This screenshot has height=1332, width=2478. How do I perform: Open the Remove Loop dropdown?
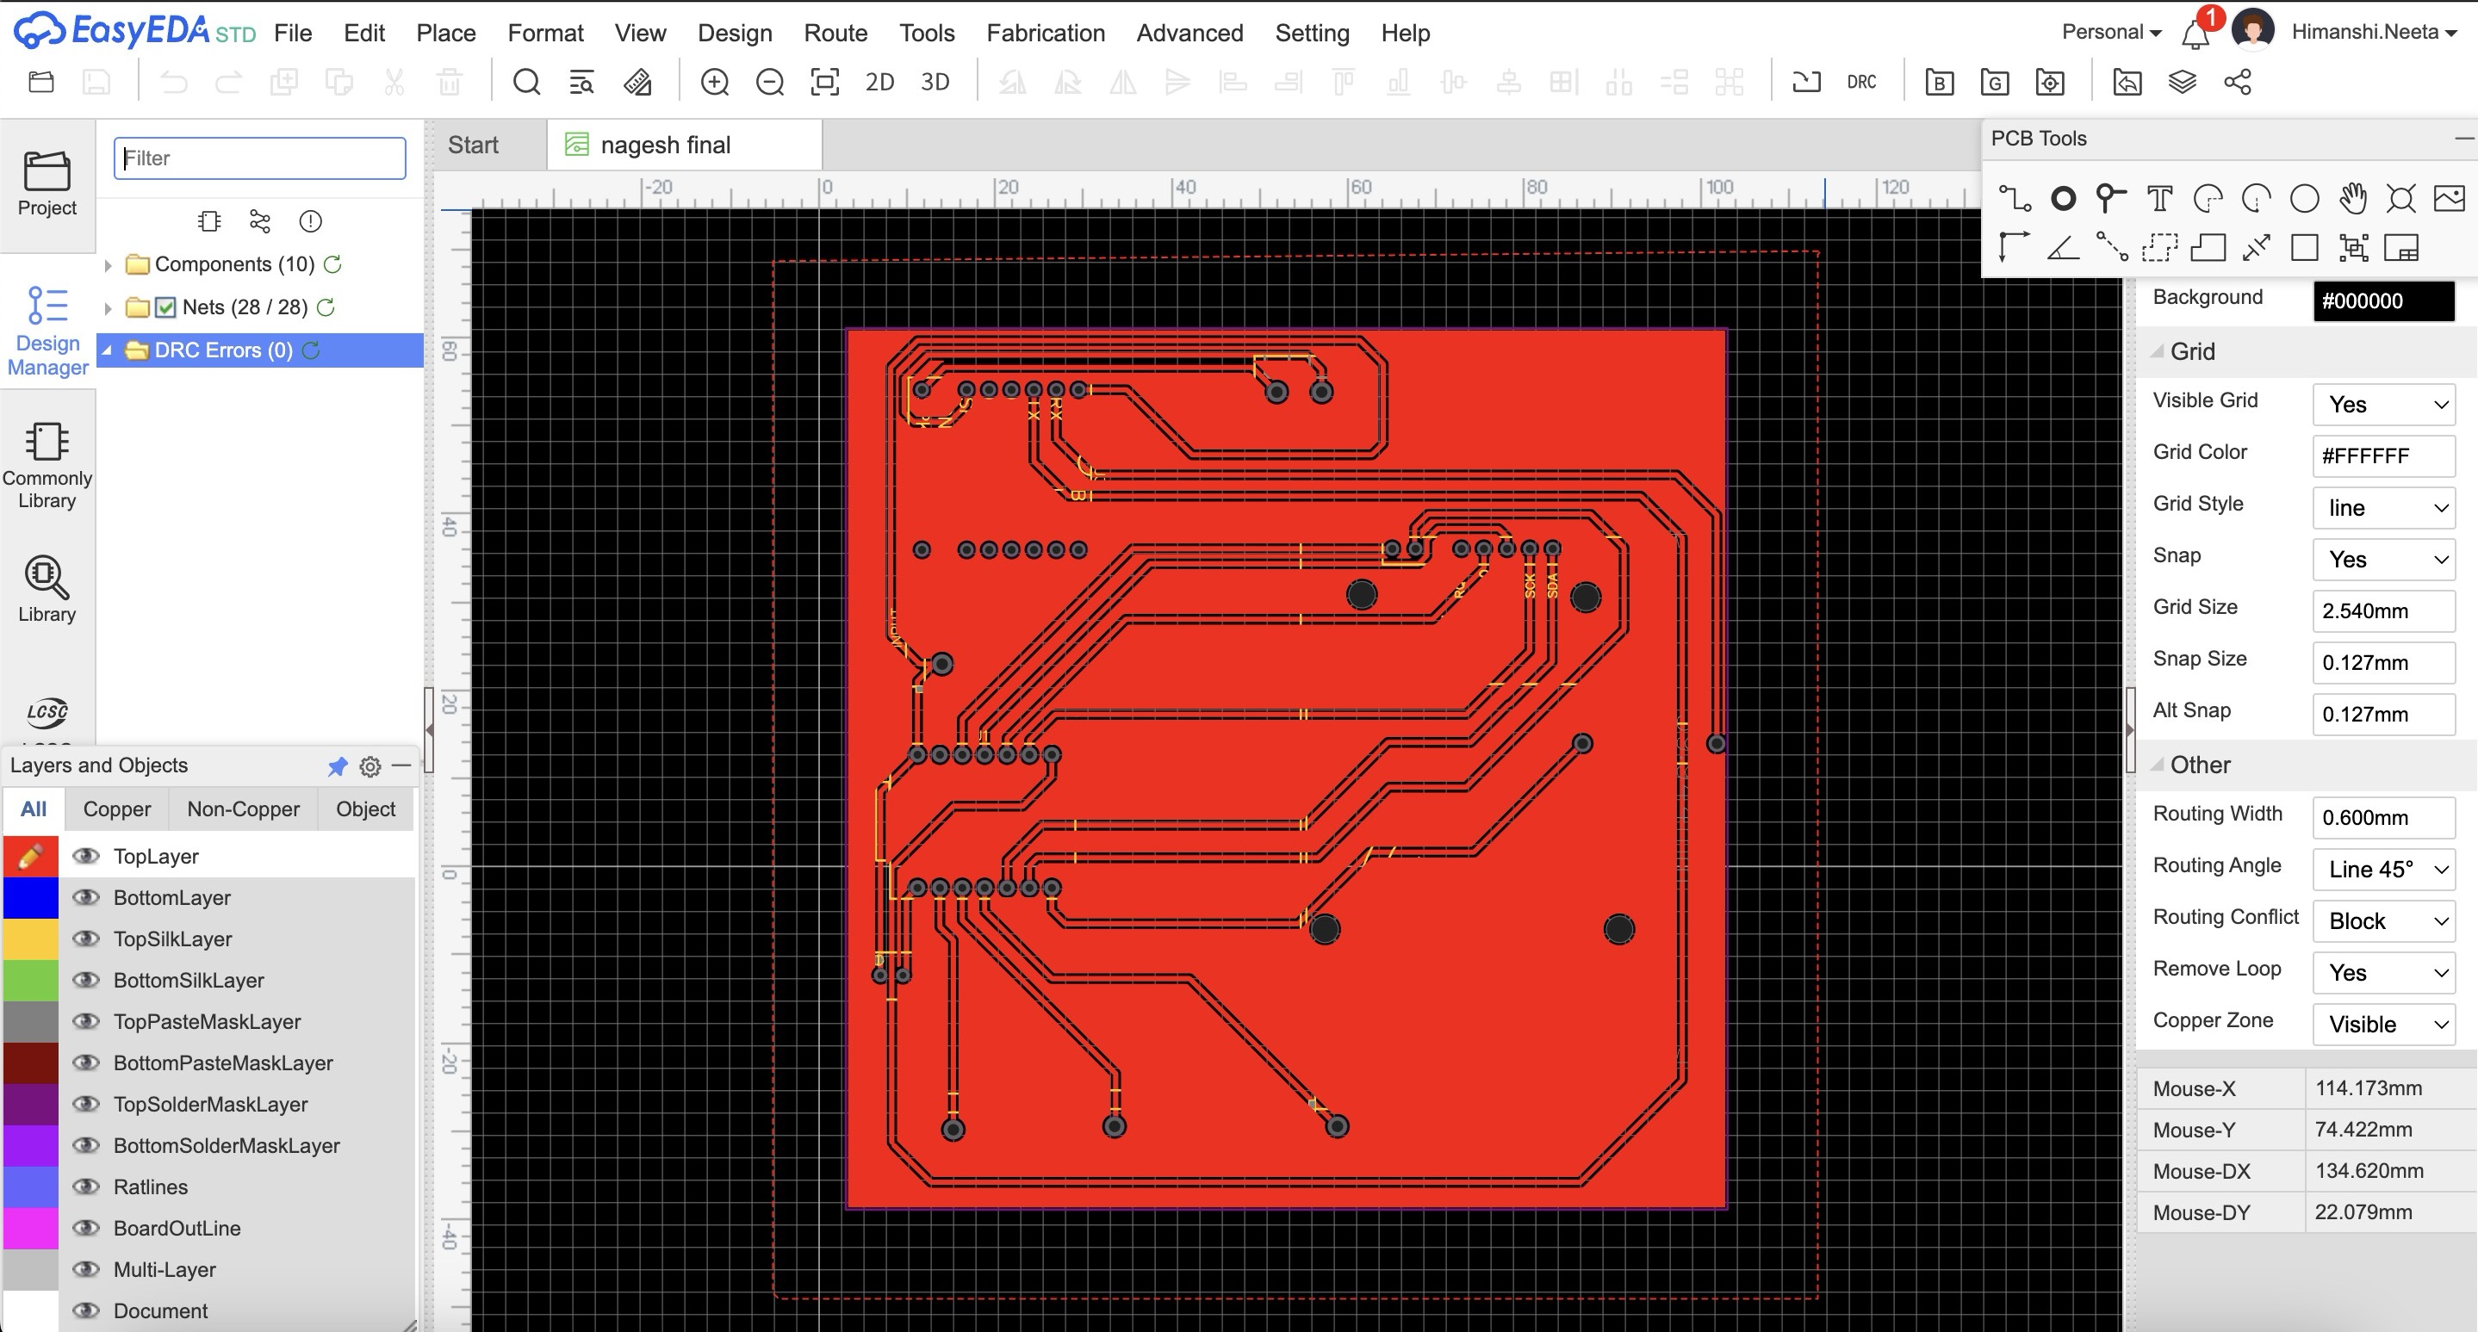click(2384, 973)
